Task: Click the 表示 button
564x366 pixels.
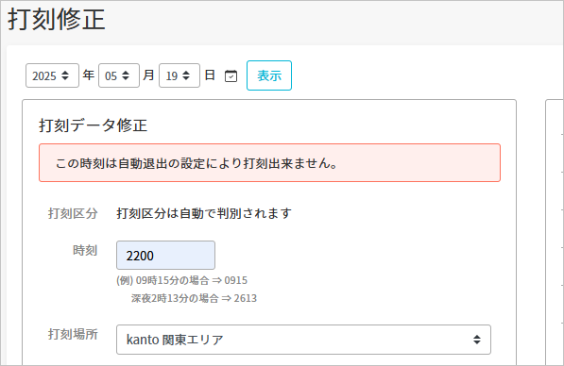Action: point(269,75)
